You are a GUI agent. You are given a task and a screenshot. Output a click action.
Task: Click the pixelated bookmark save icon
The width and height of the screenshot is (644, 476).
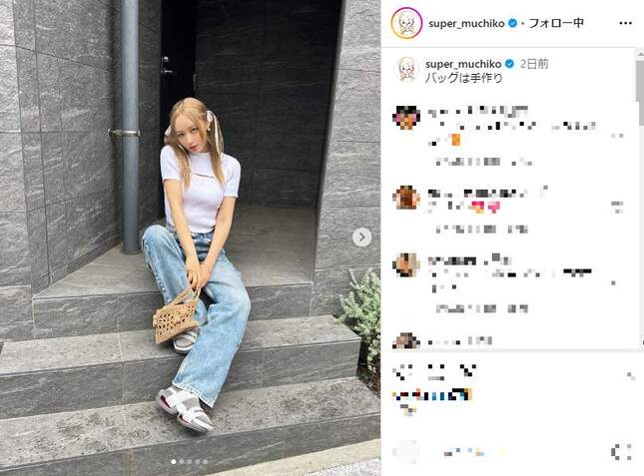pyautogui.click(x=630, y=375)
